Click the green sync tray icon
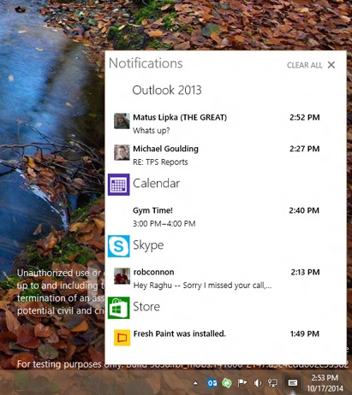Screen dimensions: 352x395 (x=227, y=383)
